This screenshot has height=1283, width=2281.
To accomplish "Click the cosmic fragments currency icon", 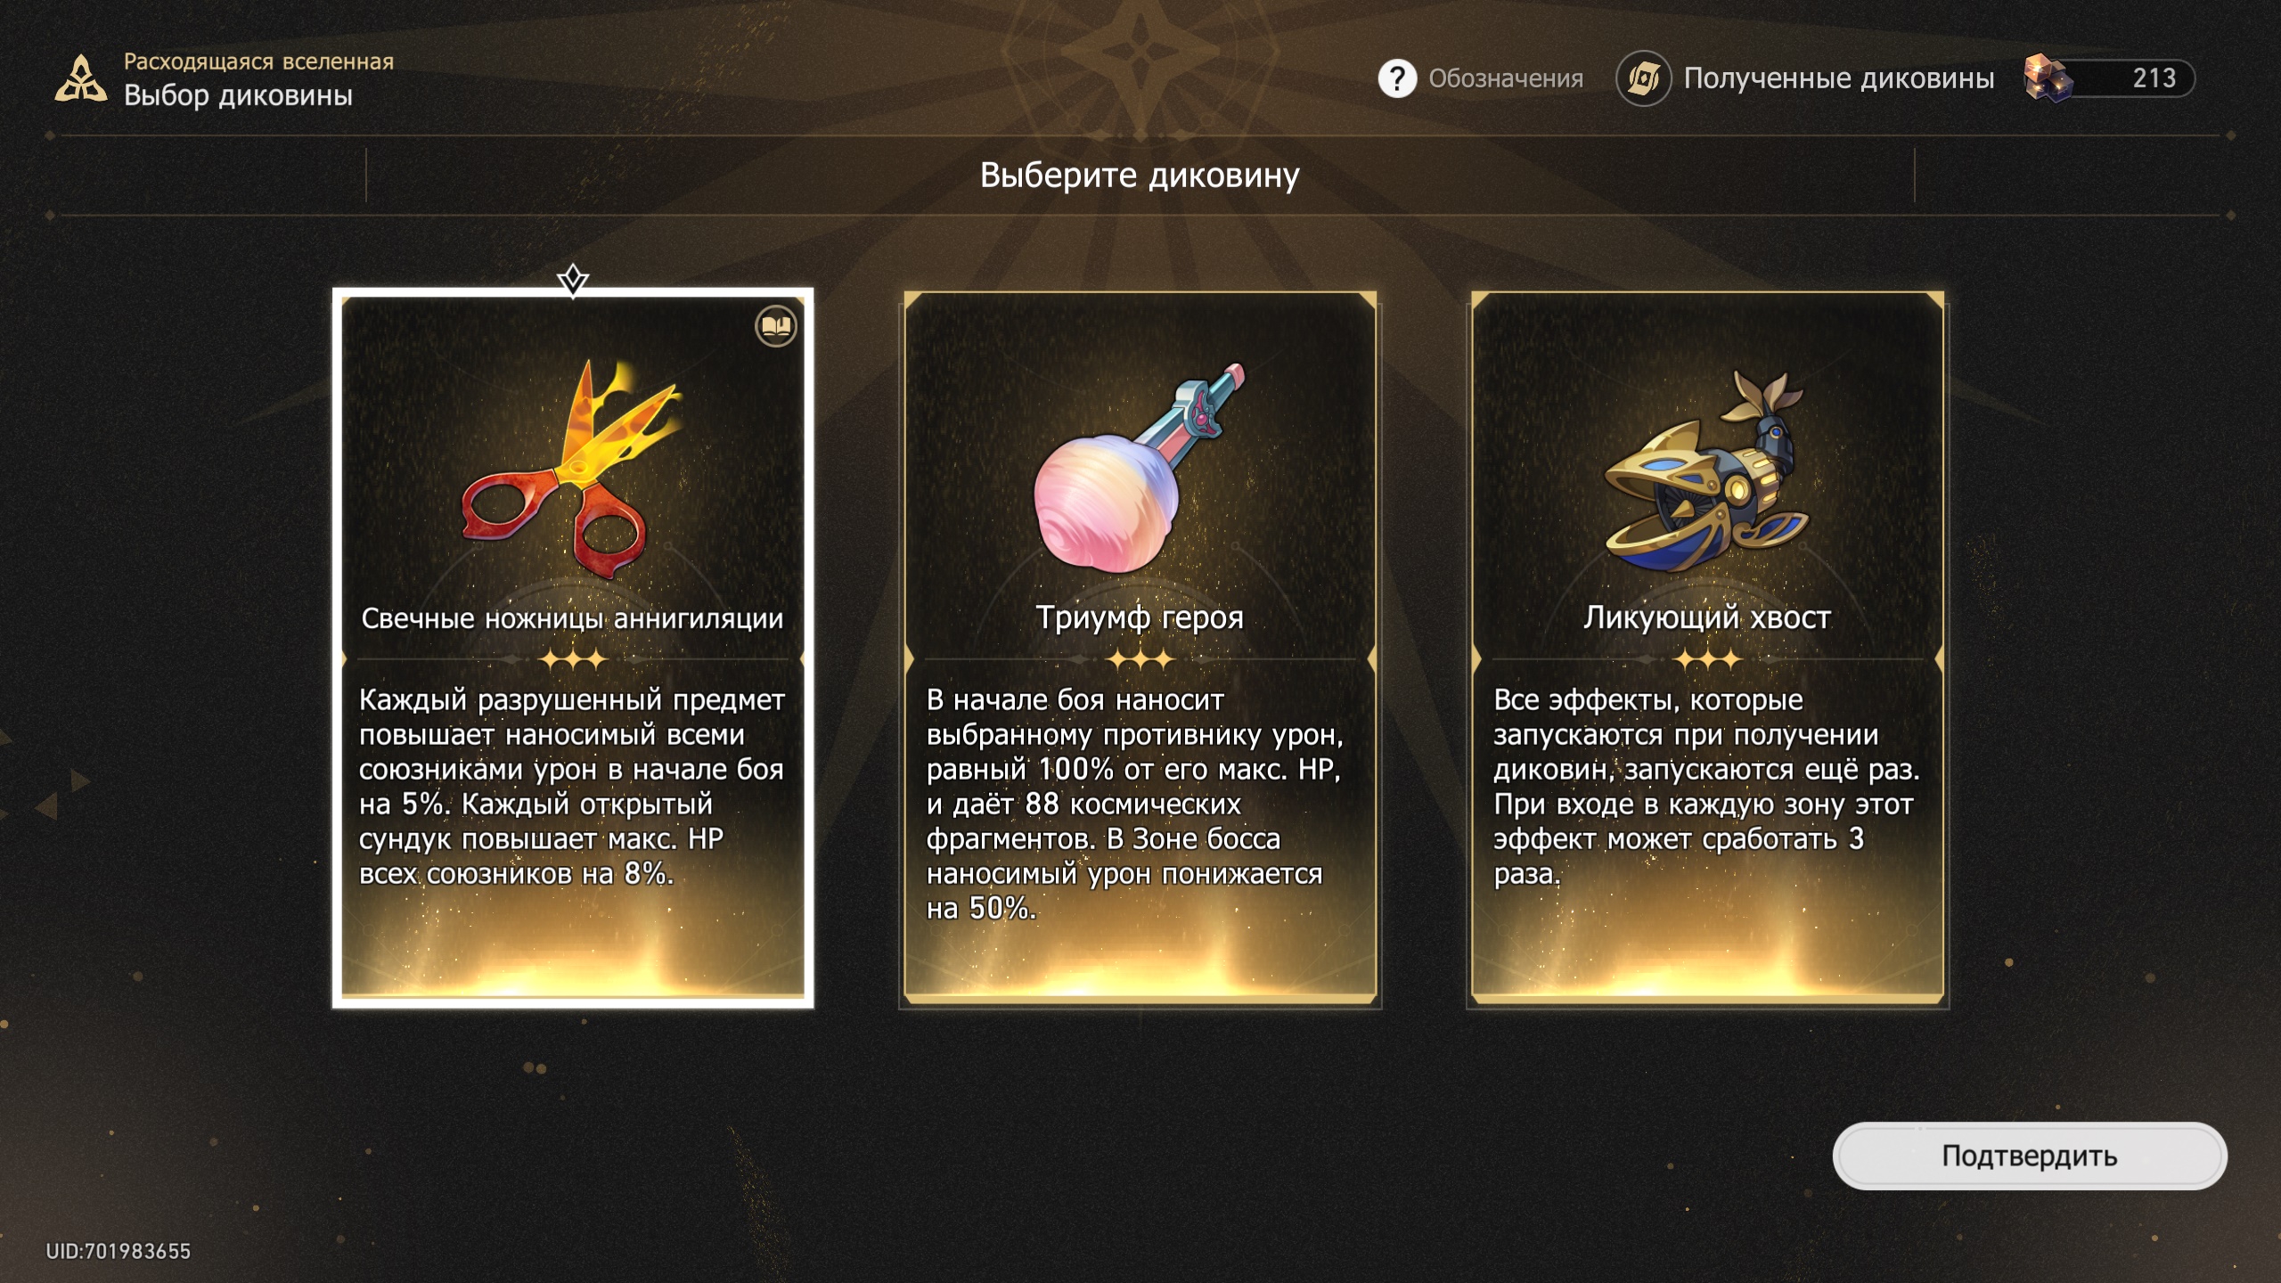I will point(2048,78).
